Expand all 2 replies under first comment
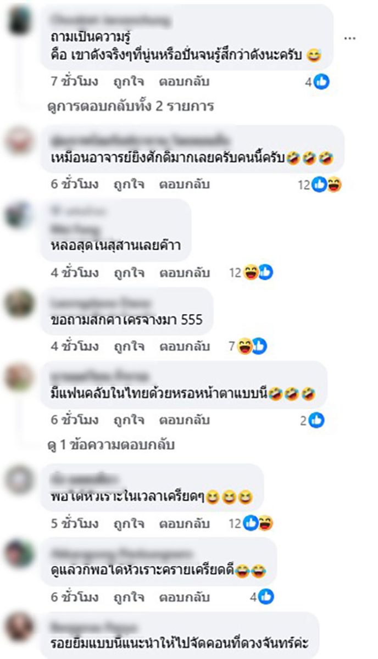The image size is (378, 659). tap(131, 106)
